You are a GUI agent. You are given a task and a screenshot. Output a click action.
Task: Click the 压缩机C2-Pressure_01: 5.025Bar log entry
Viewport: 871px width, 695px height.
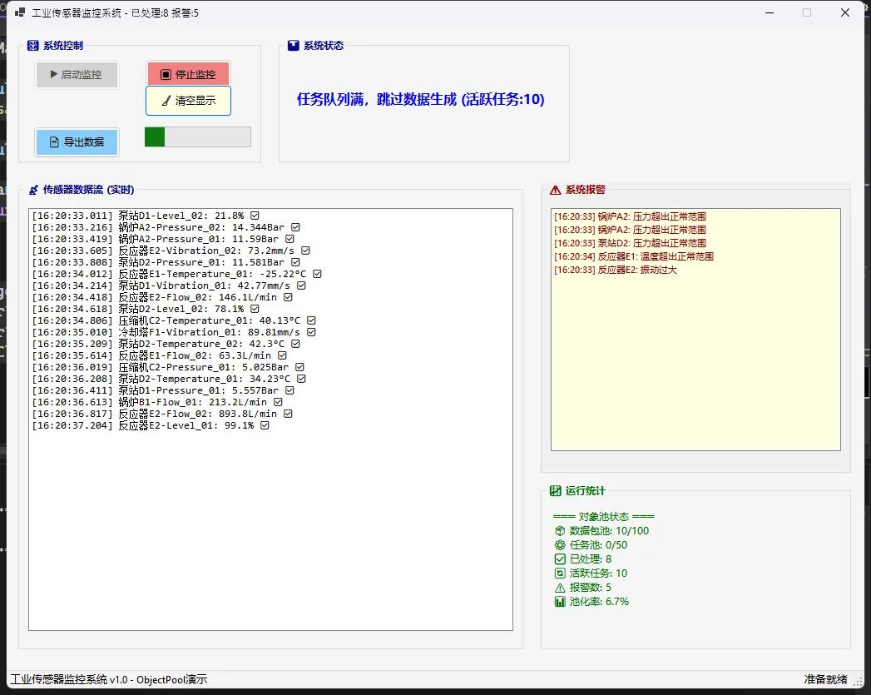point(168,367)
